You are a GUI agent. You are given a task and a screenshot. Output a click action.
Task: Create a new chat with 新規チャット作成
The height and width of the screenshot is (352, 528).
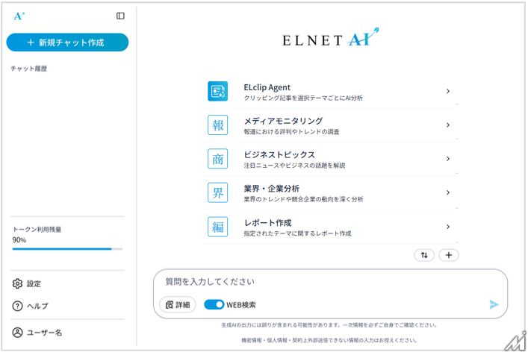pyautogui.click(x=67, y=43)
